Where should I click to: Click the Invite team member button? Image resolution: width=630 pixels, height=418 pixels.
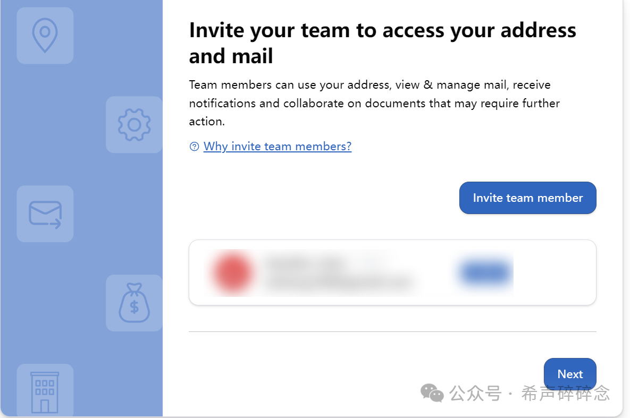click(x=527, y=198)
